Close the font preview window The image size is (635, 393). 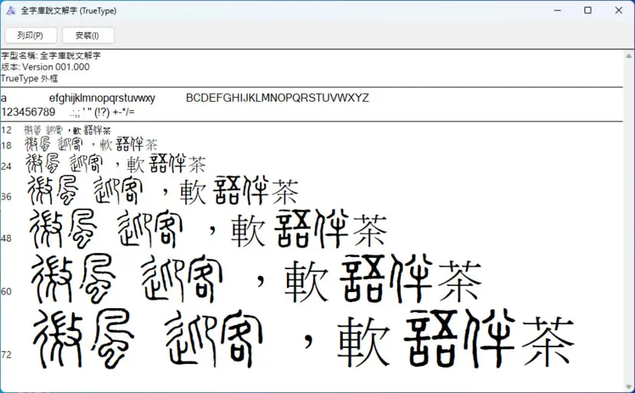pos(618,11)
